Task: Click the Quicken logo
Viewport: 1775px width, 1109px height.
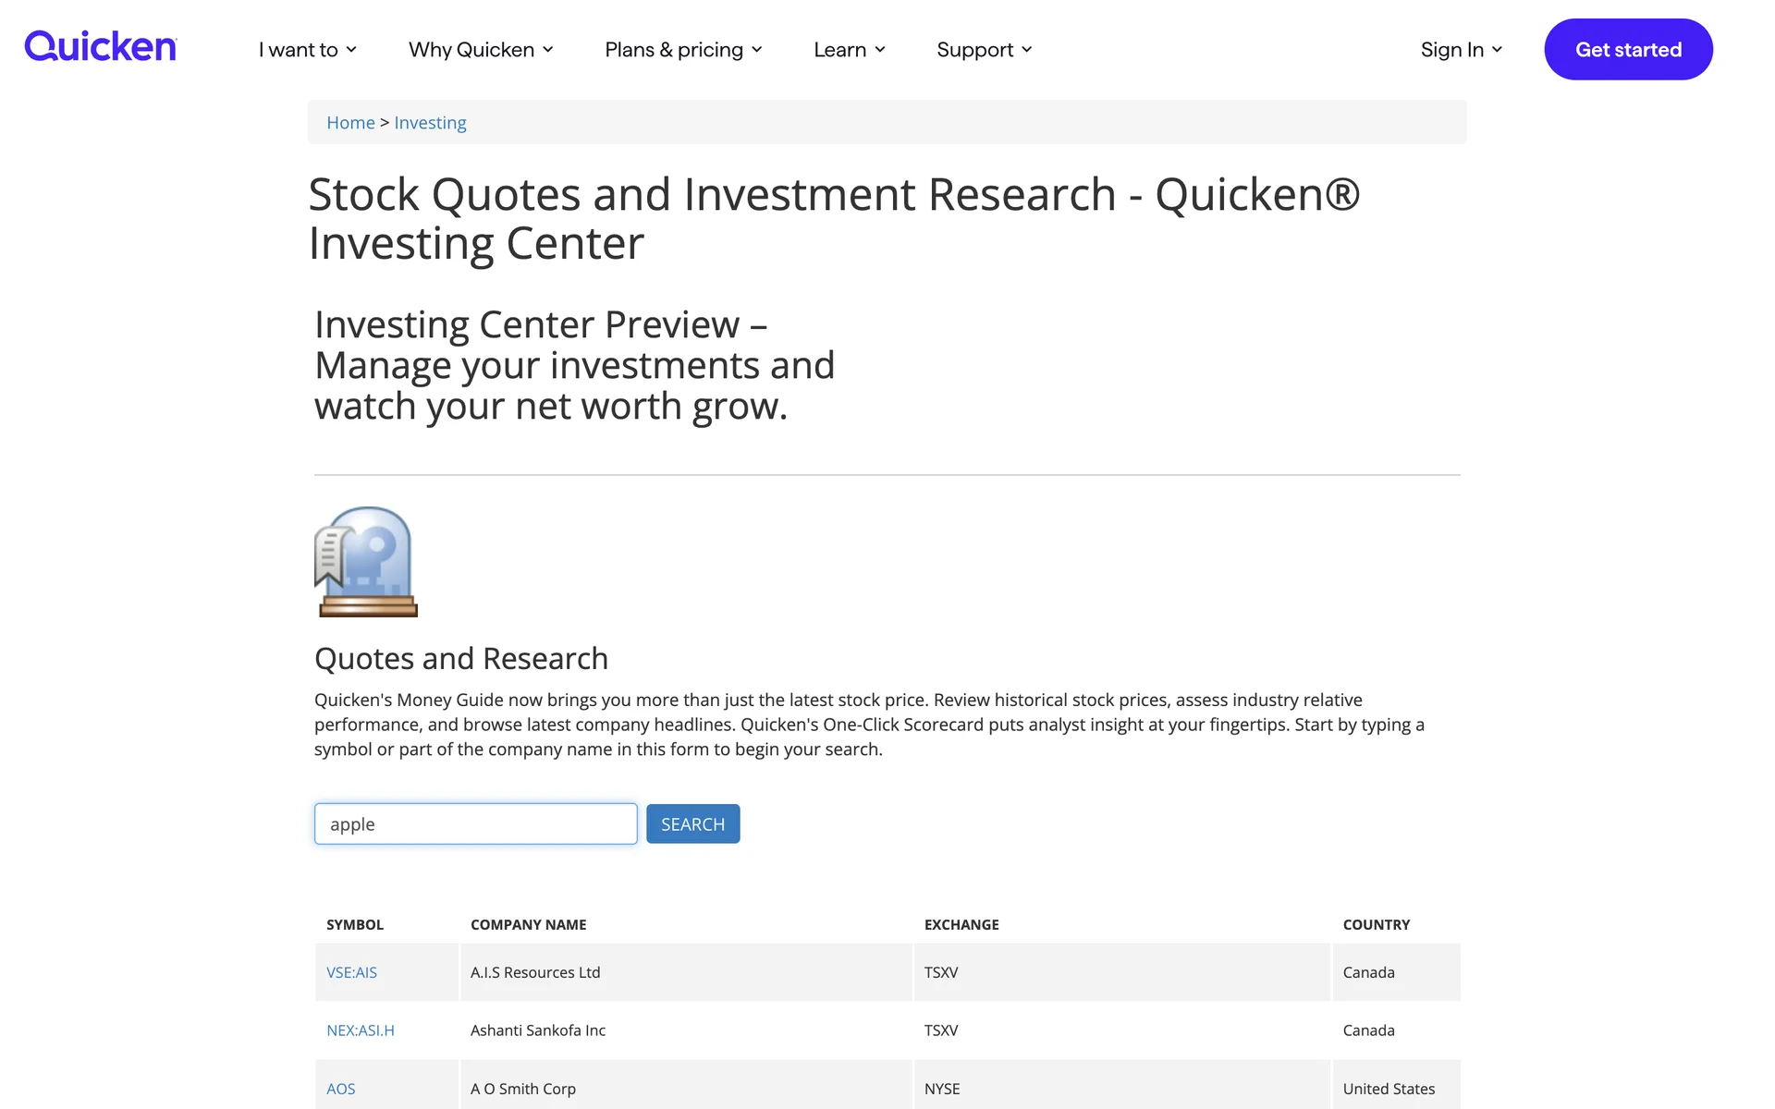Action: click(100, 46)
